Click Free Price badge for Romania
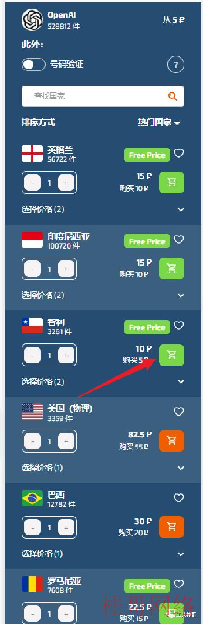Viewport: 203px width, 624px height. [147, 586]
